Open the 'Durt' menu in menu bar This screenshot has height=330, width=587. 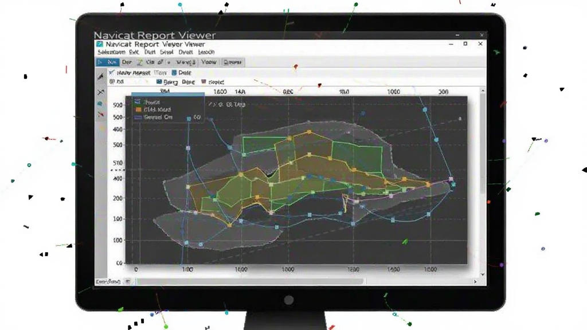pyautogui.click(x=150, y=52)
